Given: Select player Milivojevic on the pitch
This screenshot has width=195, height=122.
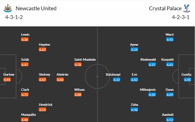Looking at the screenshot, I should pos(148,90).
